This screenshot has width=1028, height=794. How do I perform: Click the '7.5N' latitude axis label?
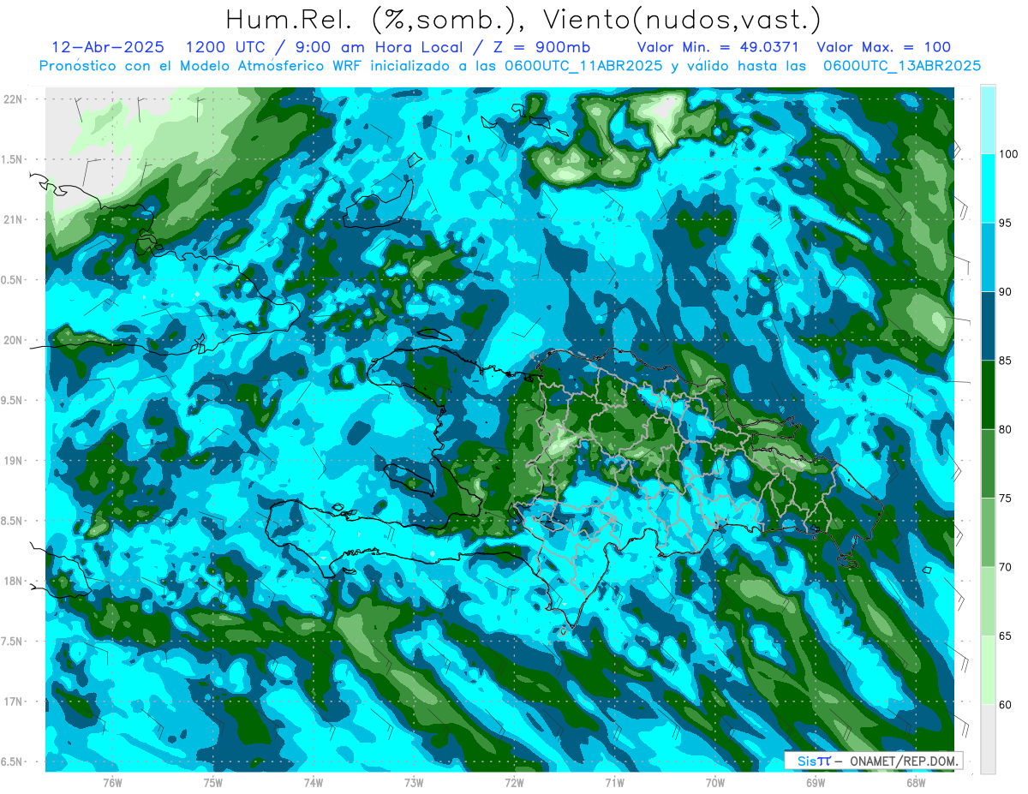point(13,641)
